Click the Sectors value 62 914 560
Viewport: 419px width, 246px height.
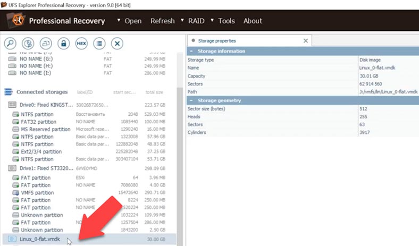coord(371,84)
